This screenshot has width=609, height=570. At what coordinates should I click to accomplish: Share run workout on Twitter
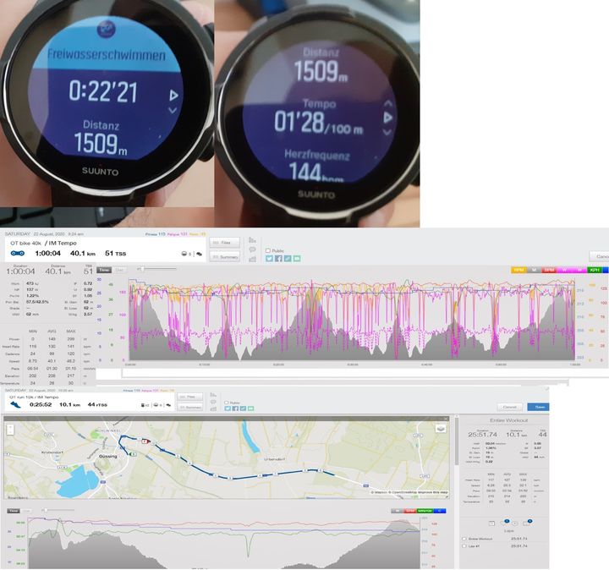[x=228, y=408]
